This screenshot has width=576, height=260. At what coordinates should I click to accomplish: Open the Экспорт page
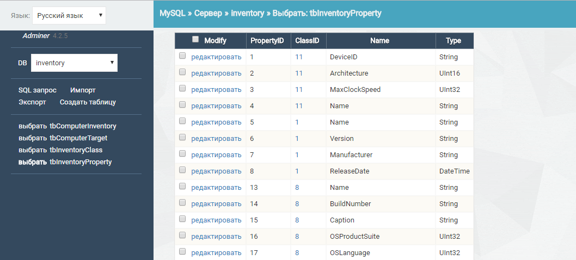(32, 102)
